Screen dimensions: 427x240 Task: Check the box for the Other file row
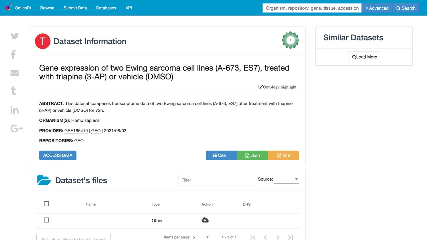(x=46, y=220)
